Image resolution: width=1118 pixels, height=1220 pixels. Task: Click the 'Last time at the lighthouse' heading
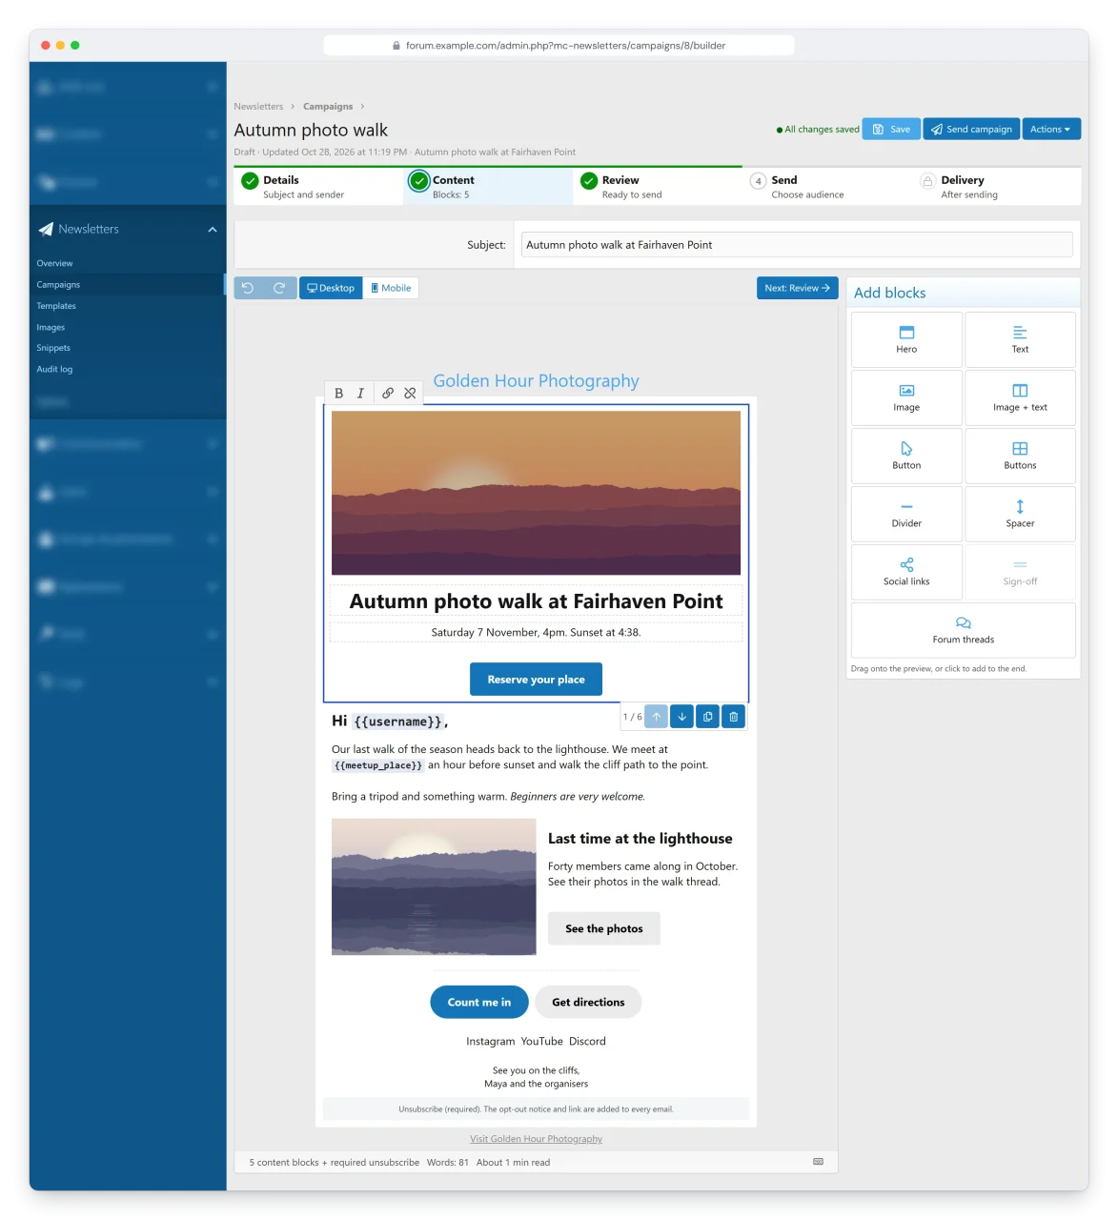click(x=640, y=839)
